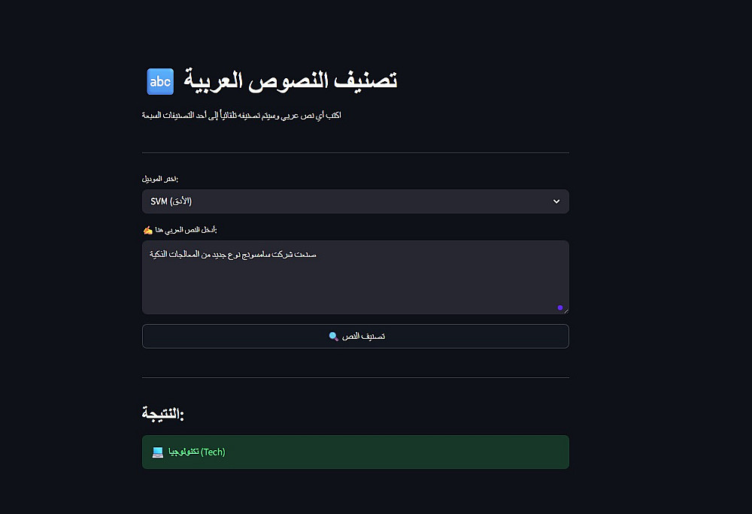Click the تكنولوجيا (Tech) result text
The image size is (752, 514).
point(197,452)
